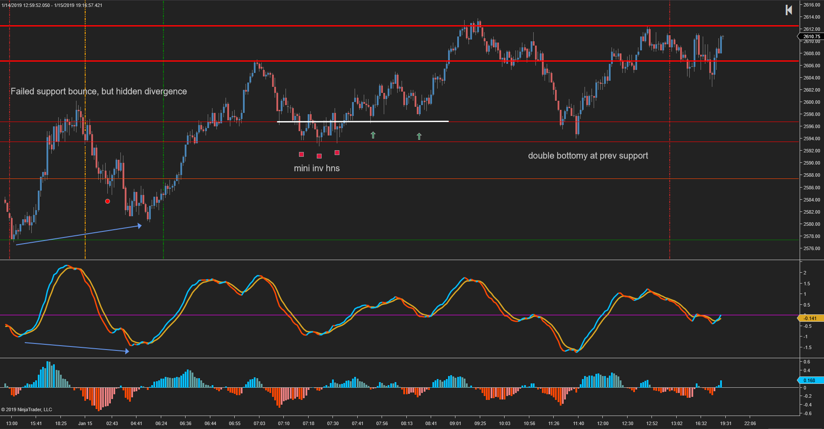This screenshot has height=429, width=824.
Task: Click the 15:41 time axis label
Action: coord(36,423)
